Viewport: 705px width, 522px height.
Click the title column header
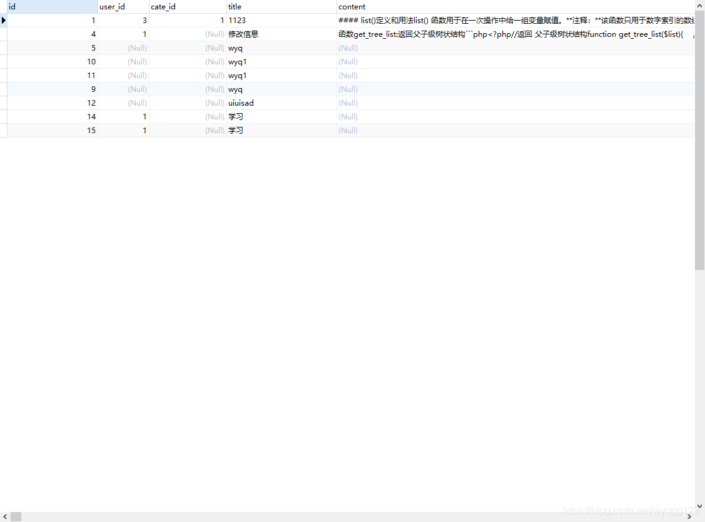point(281,7)
